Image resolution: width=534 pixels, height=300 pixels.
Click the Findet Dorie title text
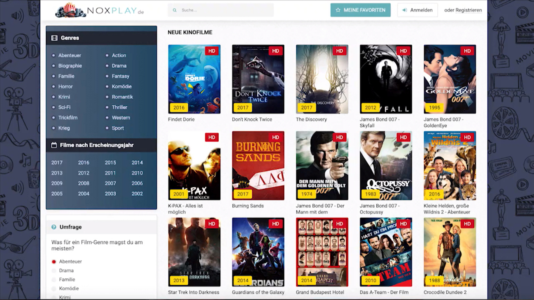pos(181,119)
